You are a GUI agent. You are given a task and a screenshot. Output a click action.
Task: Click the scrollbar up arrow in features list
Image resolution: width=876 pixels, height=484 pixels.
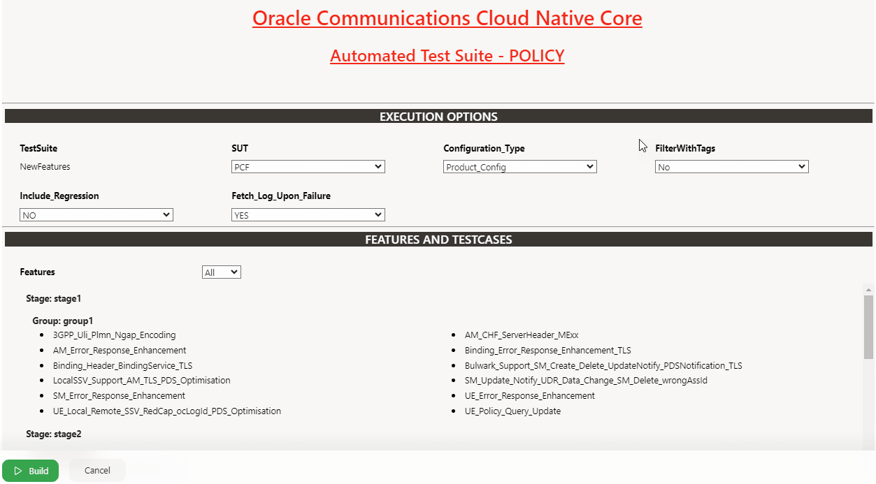pos(868,290)
